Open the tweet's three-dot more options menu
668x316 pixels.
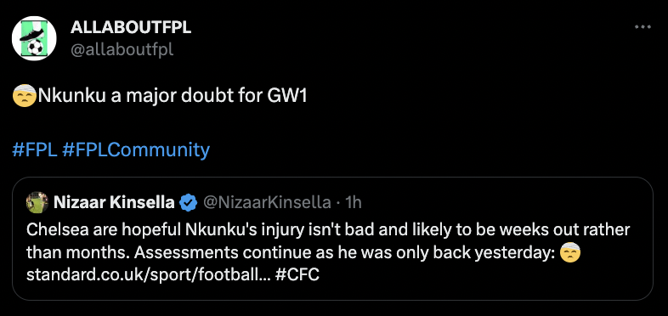point(643,27)
